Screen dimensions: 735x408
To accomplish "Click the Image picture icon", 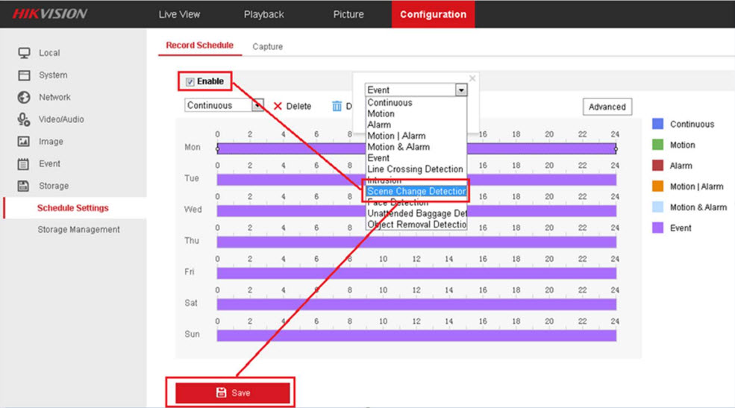I will coord(24,142).
